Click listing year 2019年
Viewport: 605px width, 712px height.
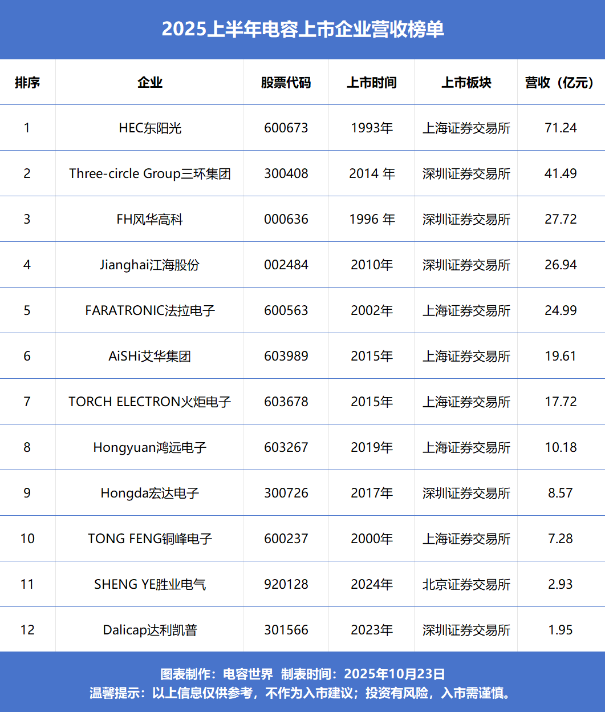pos(372,447)
